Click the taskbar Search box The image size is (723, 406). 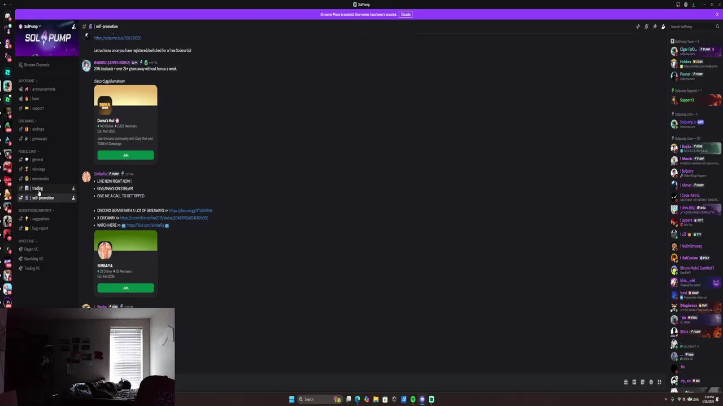pyautogui.click(x=321, y=399)
